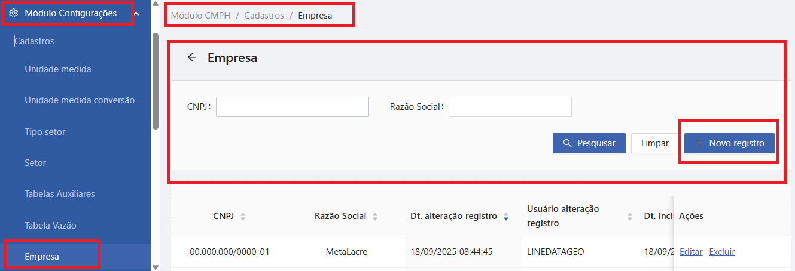795x271 pixels.
Task: Select Tipo setor in sidebar
Action: [x=45, y=132]
